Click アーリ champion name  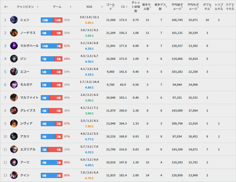(25, 162)
